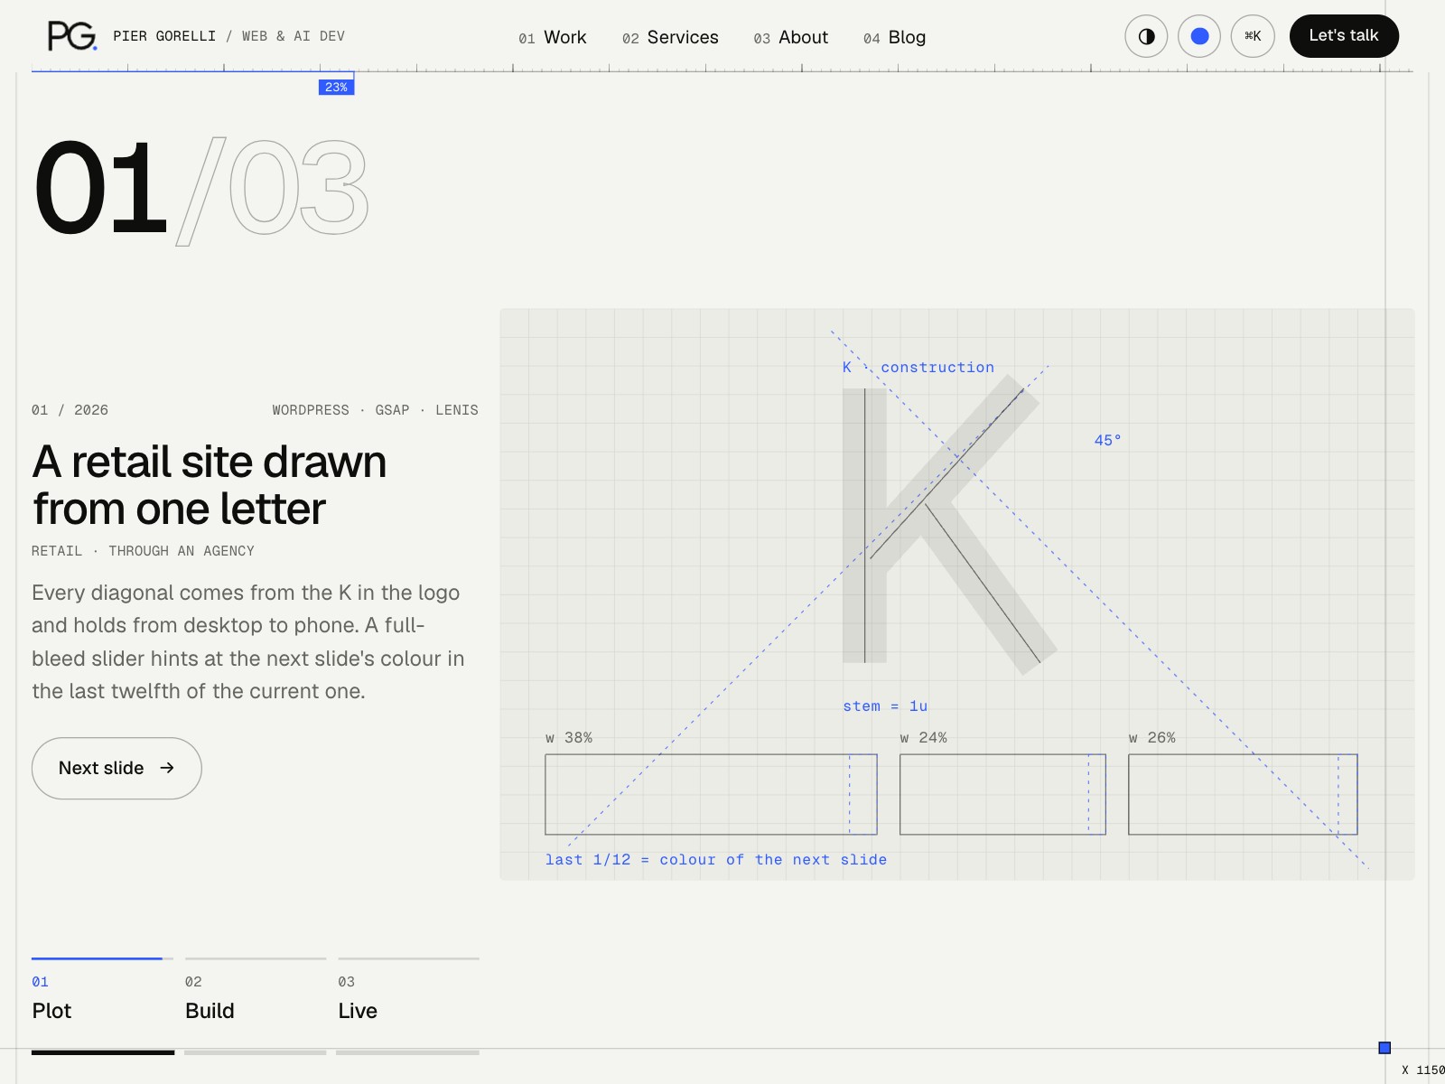Visit the Blog section
This screenshot has height=1084, width=1445.
[894, 37]
